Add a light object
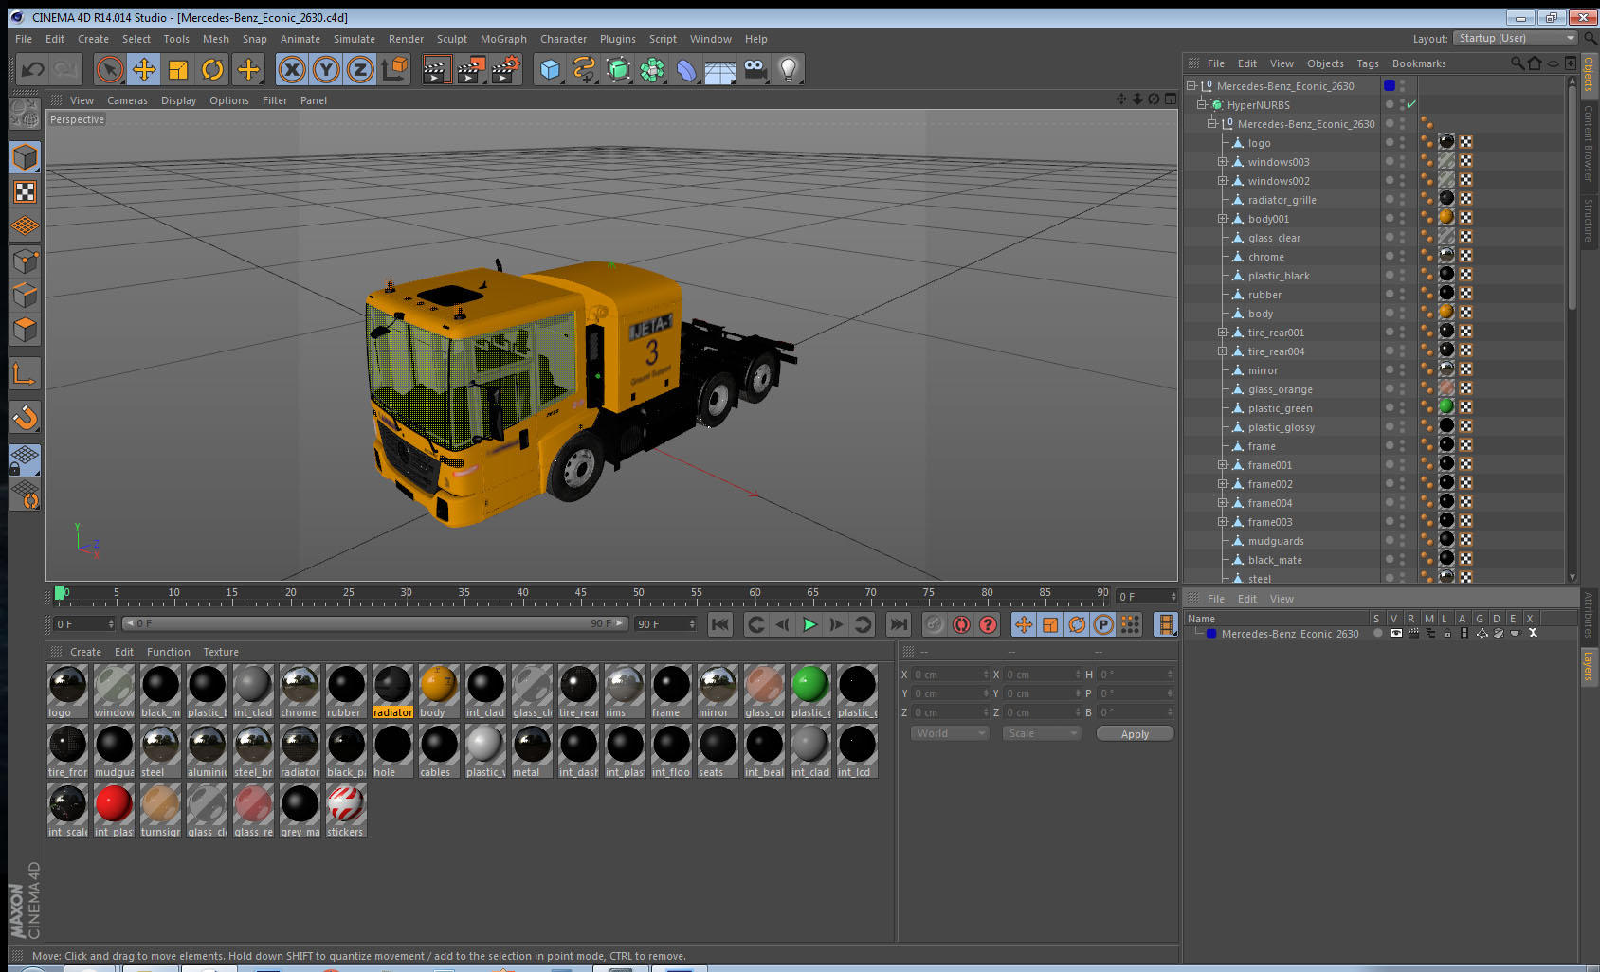1600x972 pixels. pyautogui.click(x=789, y=69)
